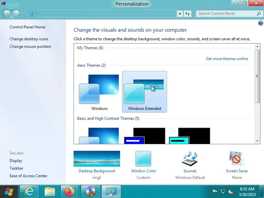264x198 pixels.
Task: Click the 'None' screen saver value
Action: pos(237,178)
